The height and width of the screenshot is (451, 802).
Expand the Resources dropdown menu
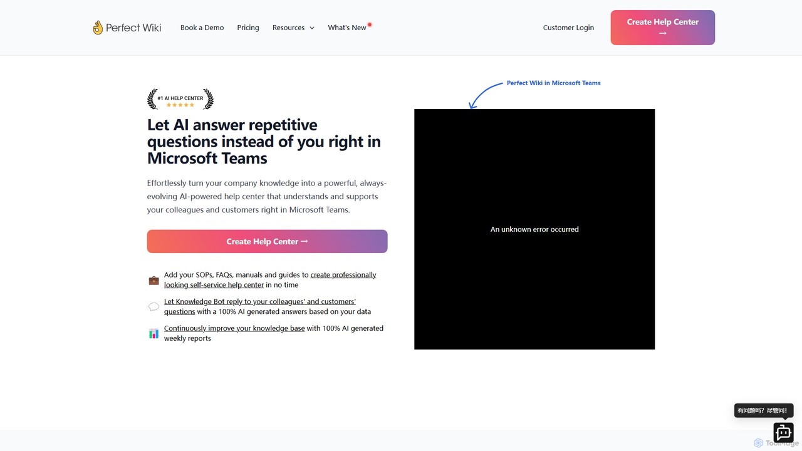tap(293, 28)
